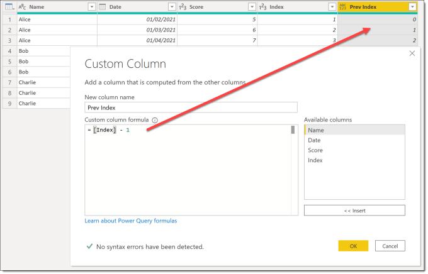Select row number 7
428x274 pixels.
10,82
